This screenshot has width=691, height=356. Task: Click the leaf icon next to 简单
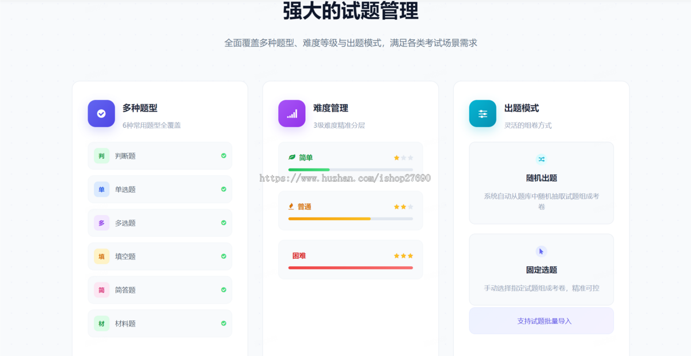[x=292, y=158]
